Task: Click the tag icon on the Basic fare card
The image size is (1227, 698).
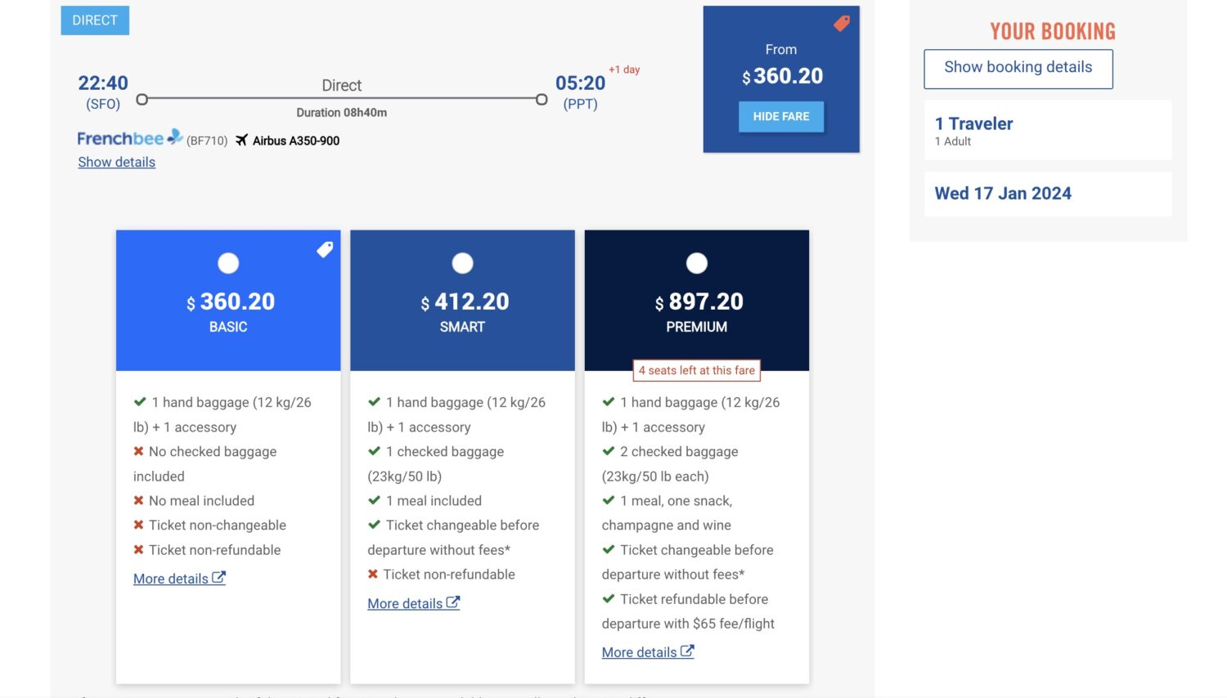Action: (325, 249)
